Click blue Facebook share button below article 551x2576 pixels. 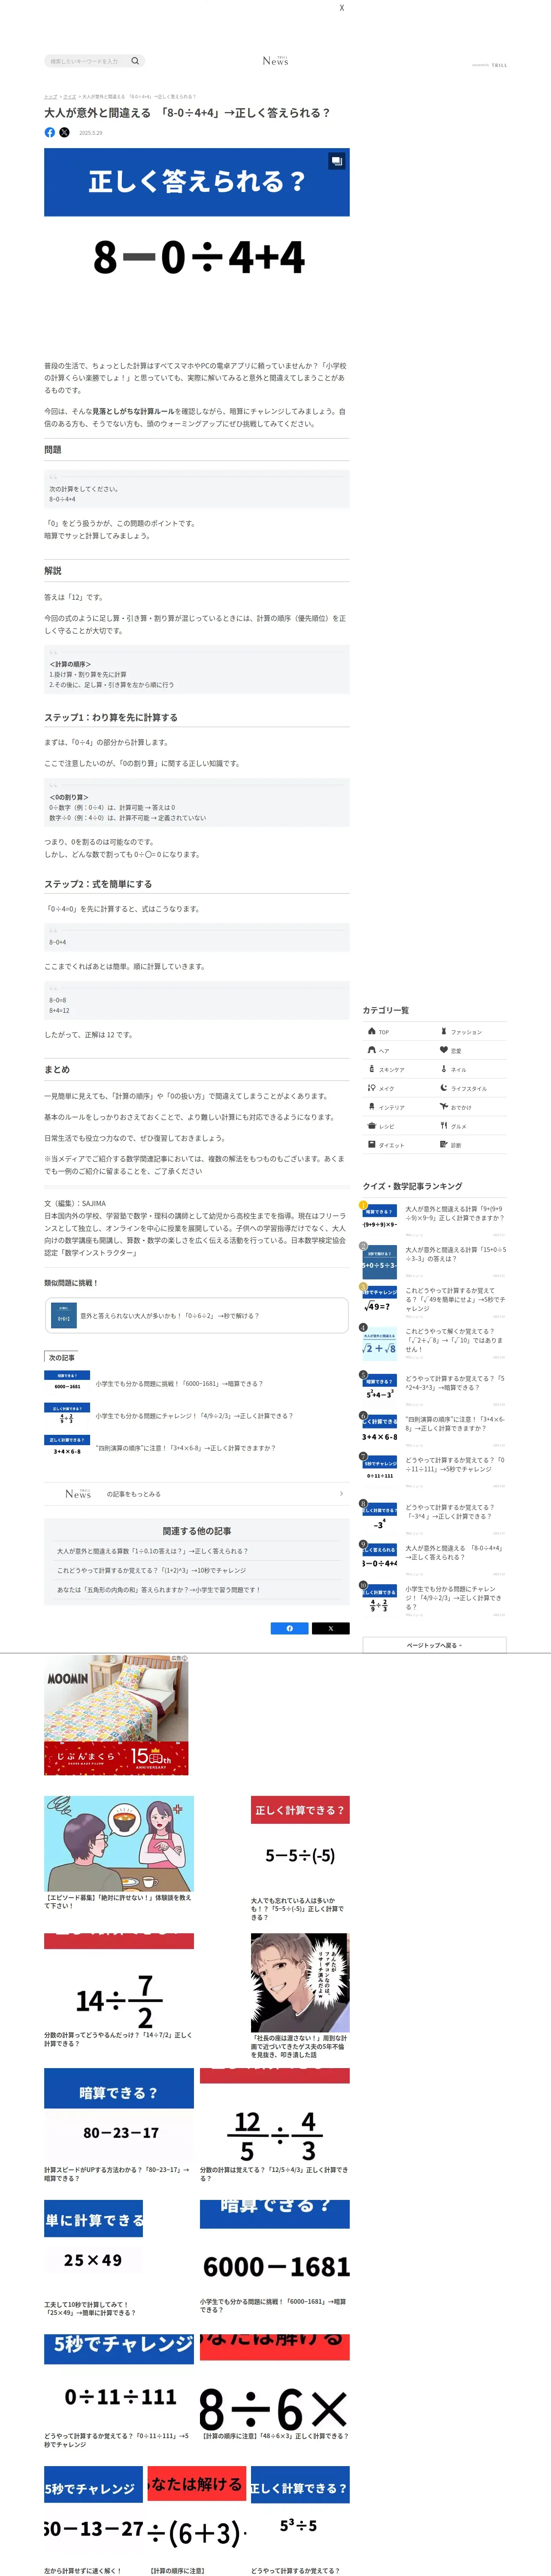(x=290, y=1628)
